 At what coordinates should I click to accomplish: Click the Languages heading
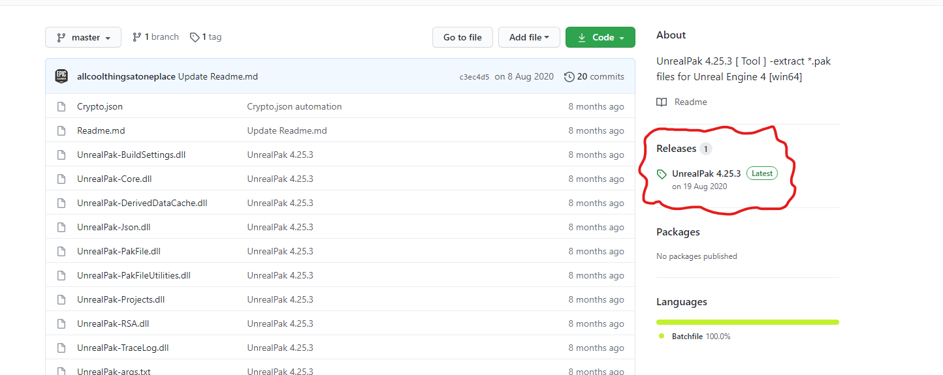682,302
